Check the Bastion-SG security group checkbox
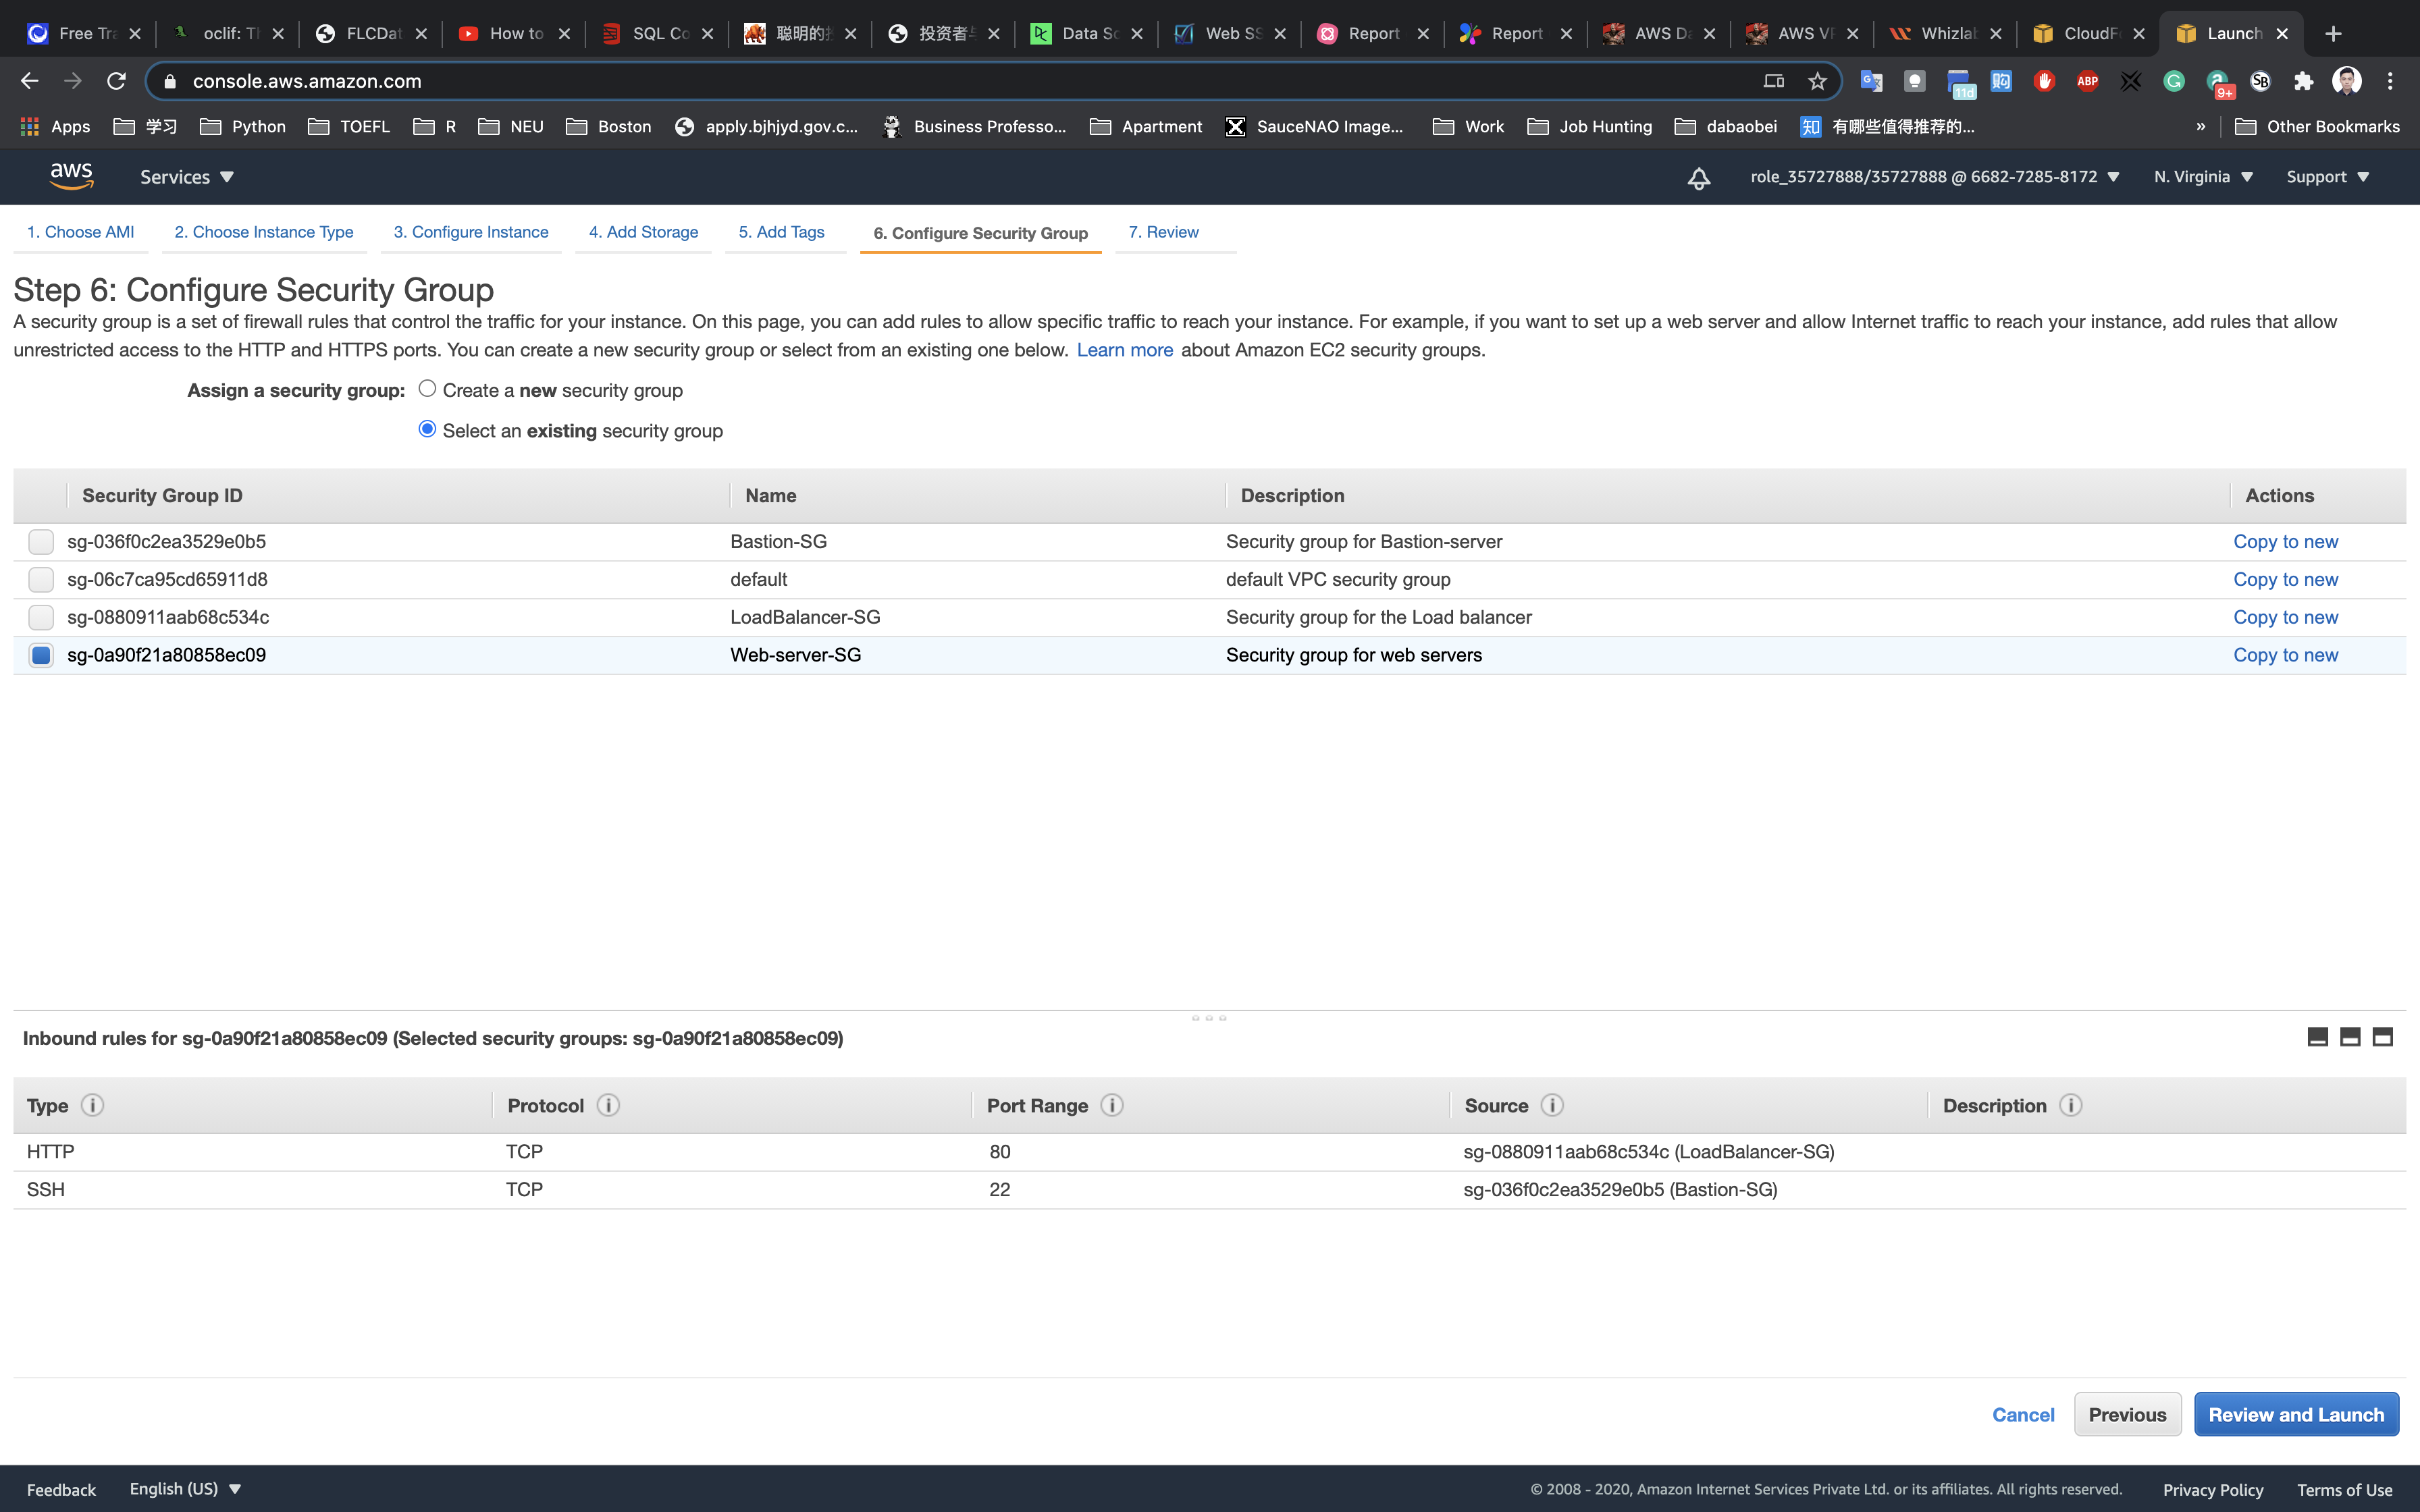The height and width of the screenshot is (1512, 2420). point(41,542)
